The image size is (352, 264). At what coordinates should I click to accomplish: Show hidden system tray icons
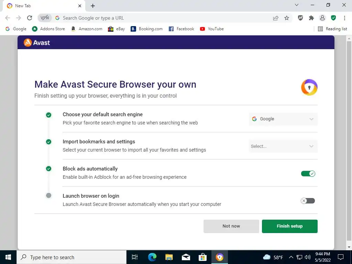click(x=291, y=257)
